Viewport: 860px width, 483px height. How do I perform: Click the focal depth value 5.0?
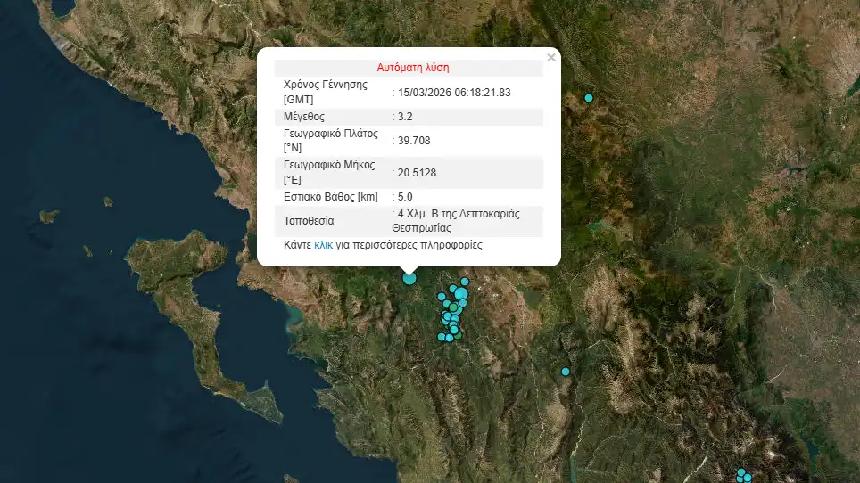405,197
